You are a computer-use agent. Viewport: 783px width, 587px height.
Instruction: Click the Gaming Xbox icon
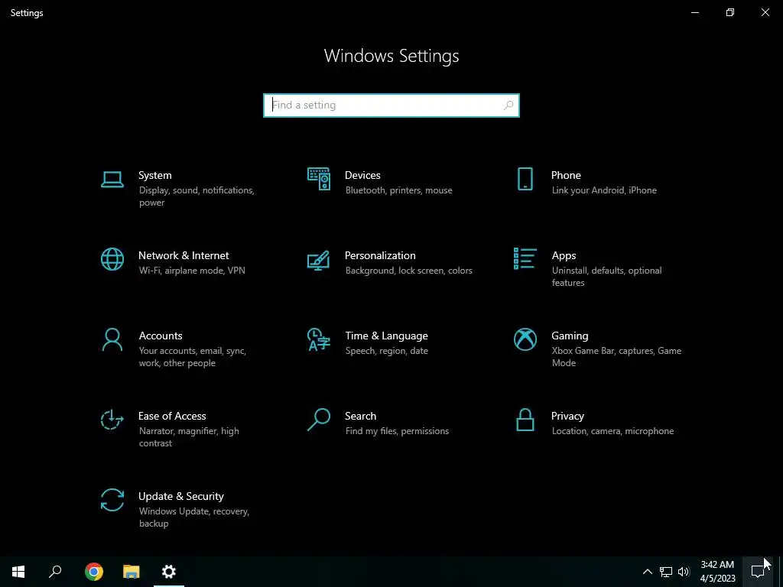tap(525, 339)
